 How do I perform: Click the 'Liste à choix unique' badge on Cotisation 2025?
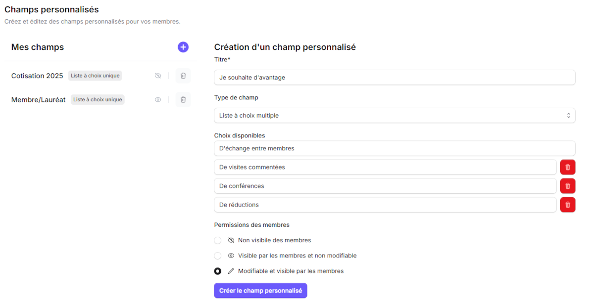coord(95,76)
